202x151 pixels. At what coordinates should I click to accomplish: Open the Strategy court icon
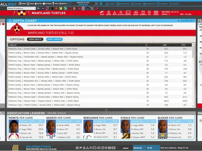click(128, 13)
